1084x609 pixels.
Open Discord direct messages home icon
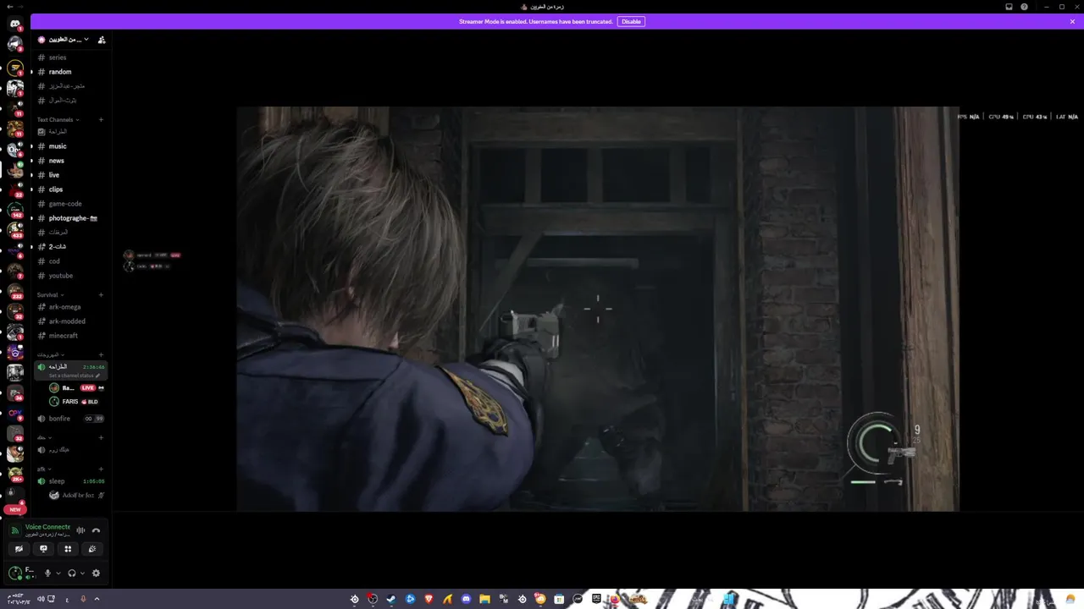[x=15, y=25]
